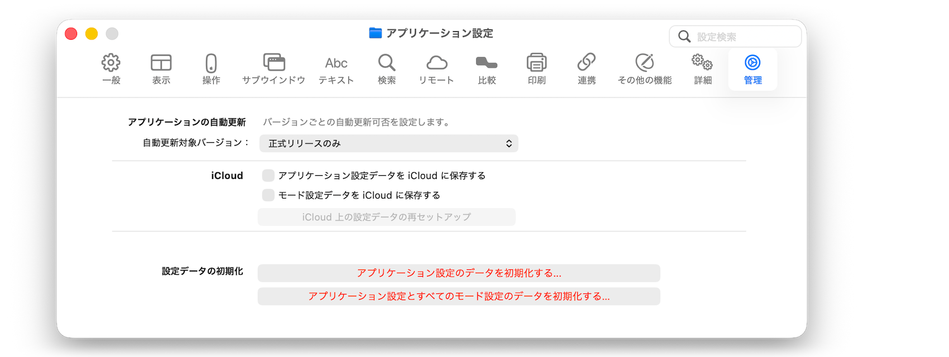The height and width of the screenshot is (357, 949).
Task: Select the 連携 link icon pane
Action: [587, 69]
